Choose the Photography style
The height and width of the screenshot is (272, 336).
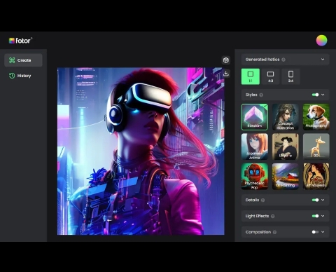(316, 117)
